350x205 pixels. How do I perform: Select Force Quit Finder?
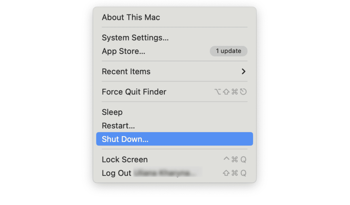click(134, 92)
